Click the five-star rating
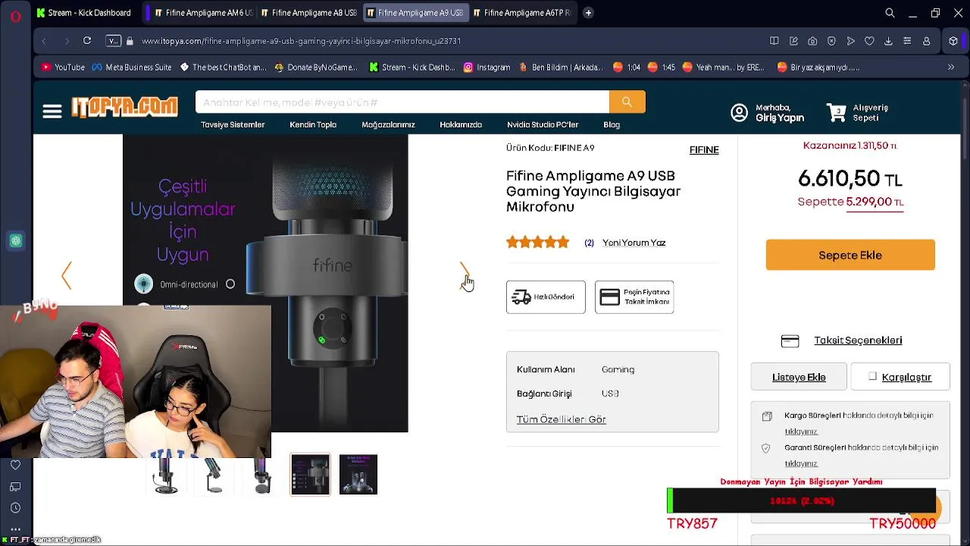This screenshot has width=970, height=546. pos(538,243)
